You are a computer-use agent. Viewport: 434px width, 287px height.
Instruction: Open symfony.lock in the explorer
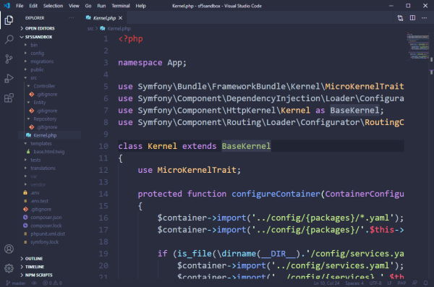44,242
